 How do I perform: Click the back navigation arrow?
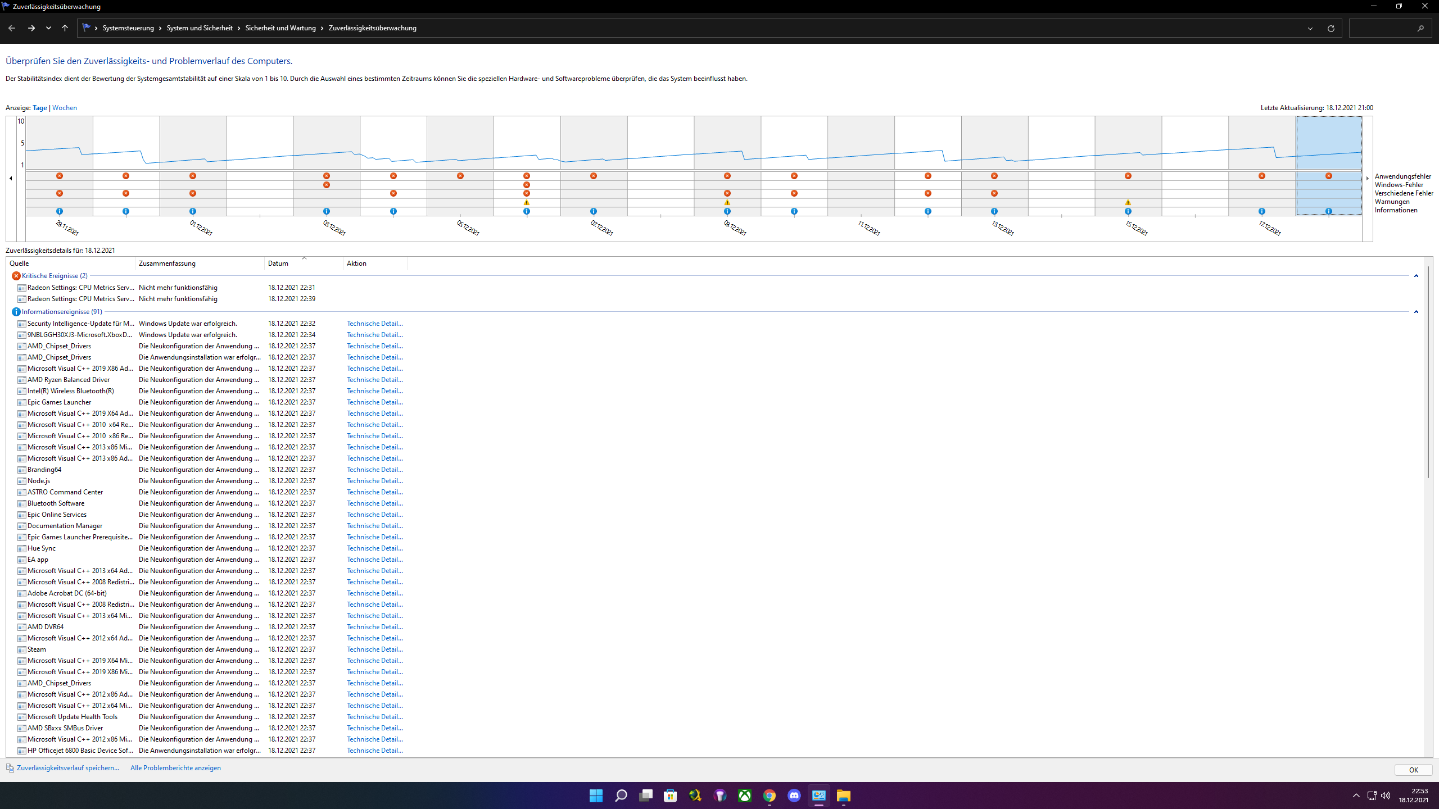(12, 28)
